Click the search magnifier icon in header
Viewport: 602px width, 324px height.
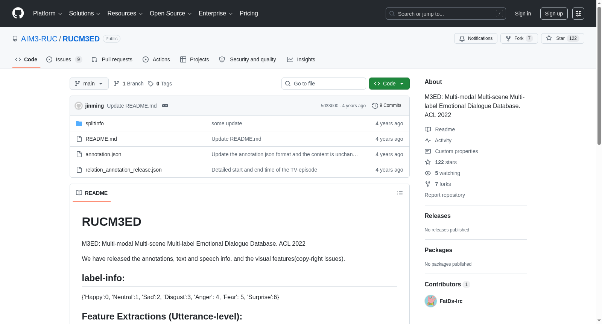(392, 14)
